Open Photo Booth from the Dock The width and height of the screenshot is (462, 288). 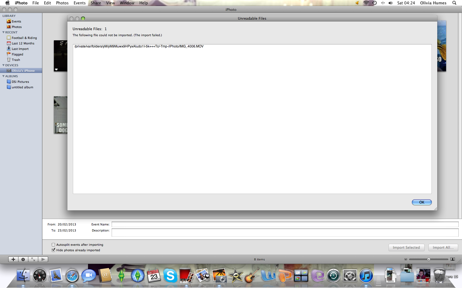(x=186, y=276)
